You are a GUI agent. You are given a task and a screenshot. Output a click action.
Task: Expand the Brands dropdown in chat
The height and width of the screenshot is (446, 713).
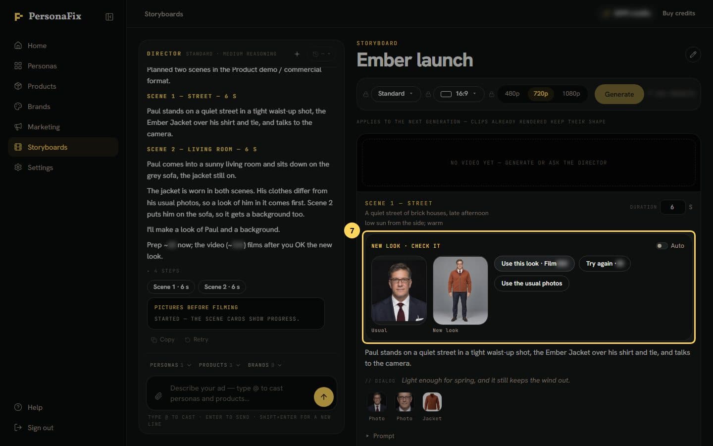point(265,365)
